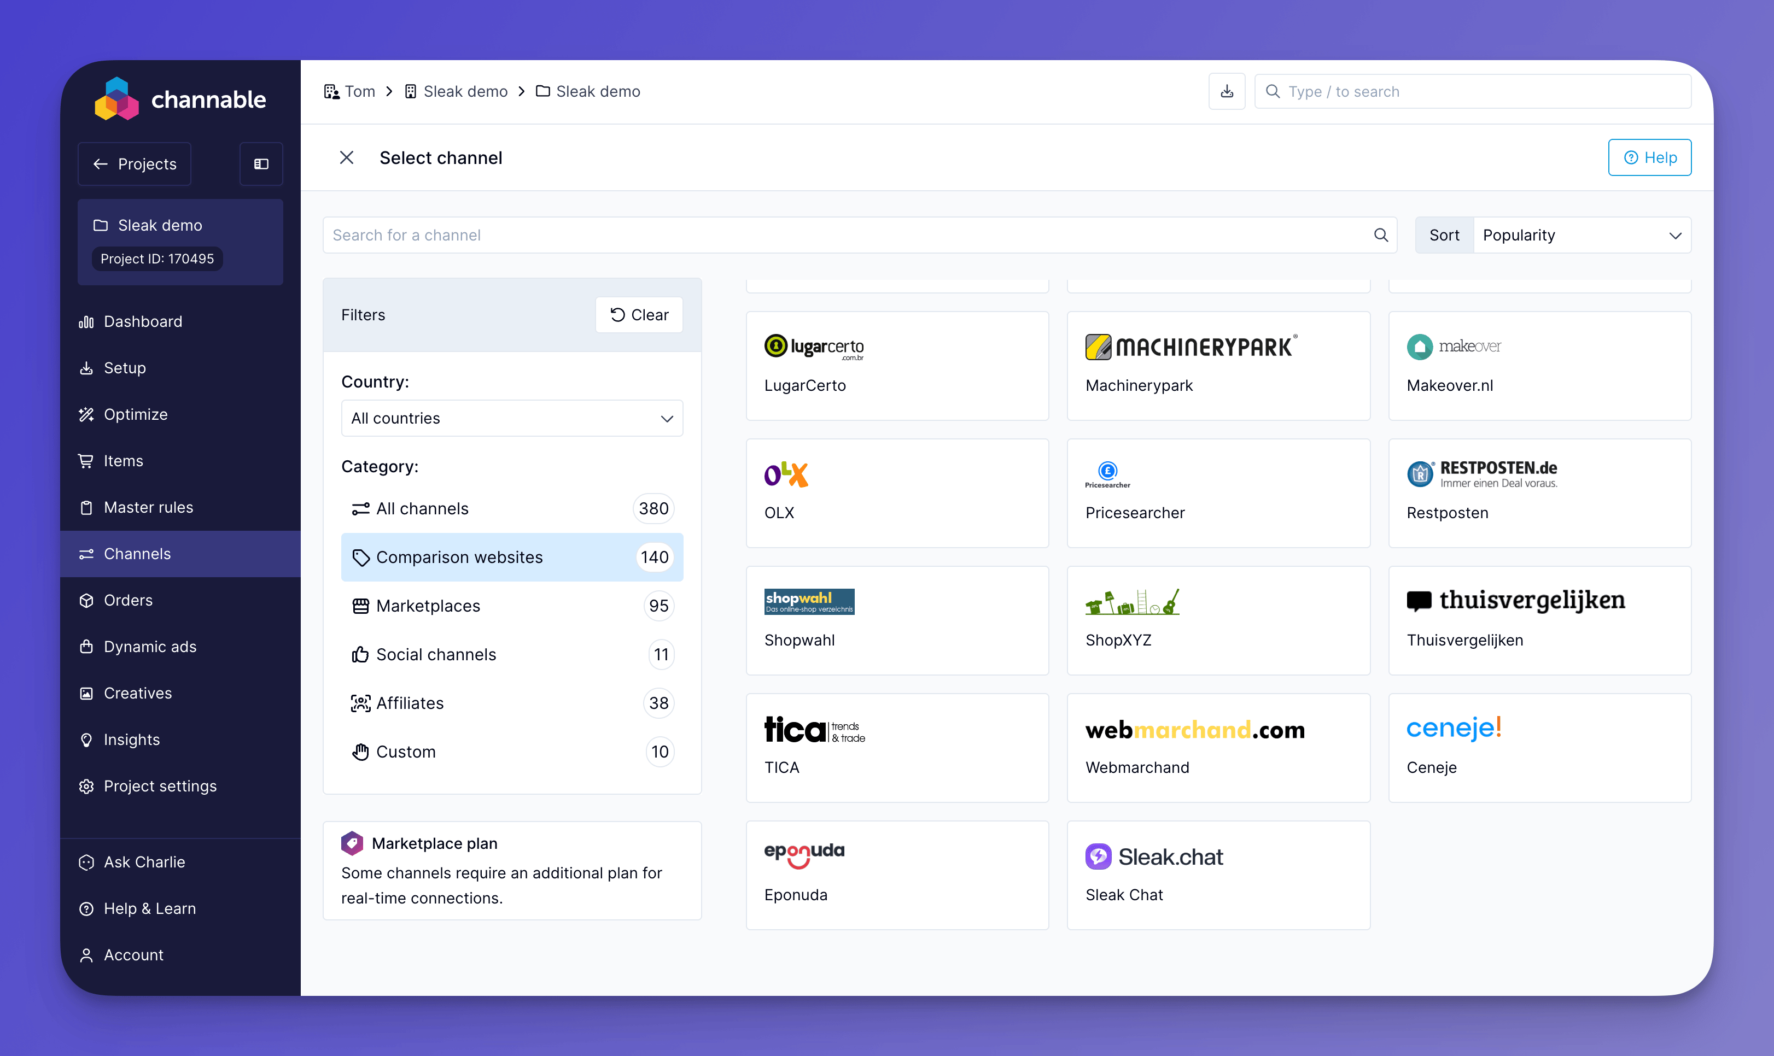This screenshot has height=1056, width=1774.
Task: Open Items in the sidebar
Action: [x=180, y=460]
